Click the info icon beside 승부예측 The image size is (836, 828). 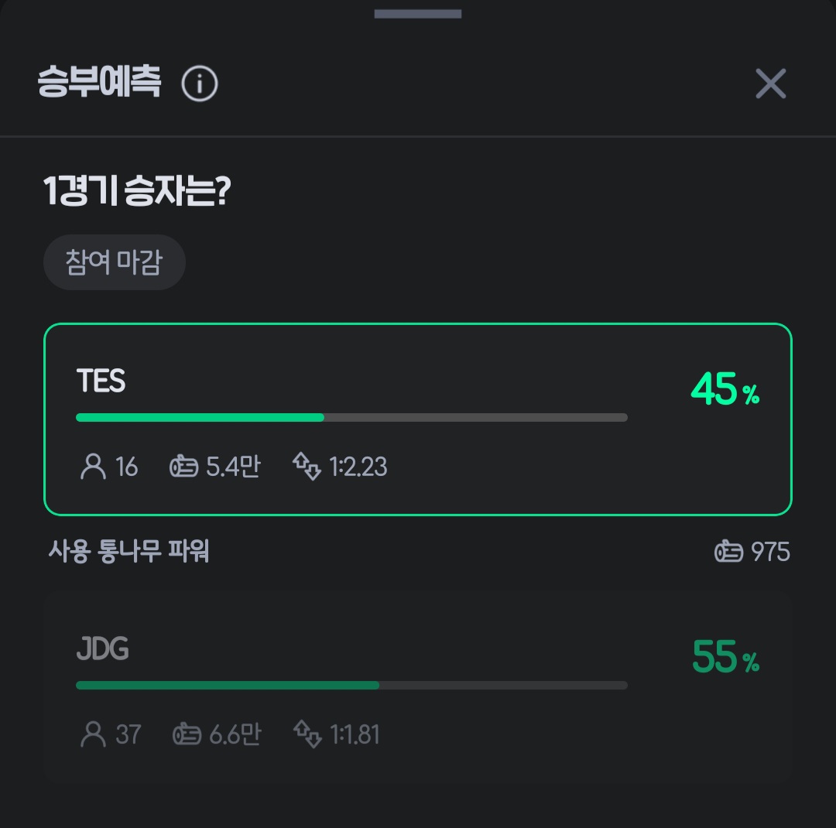(x=200, y=84)
